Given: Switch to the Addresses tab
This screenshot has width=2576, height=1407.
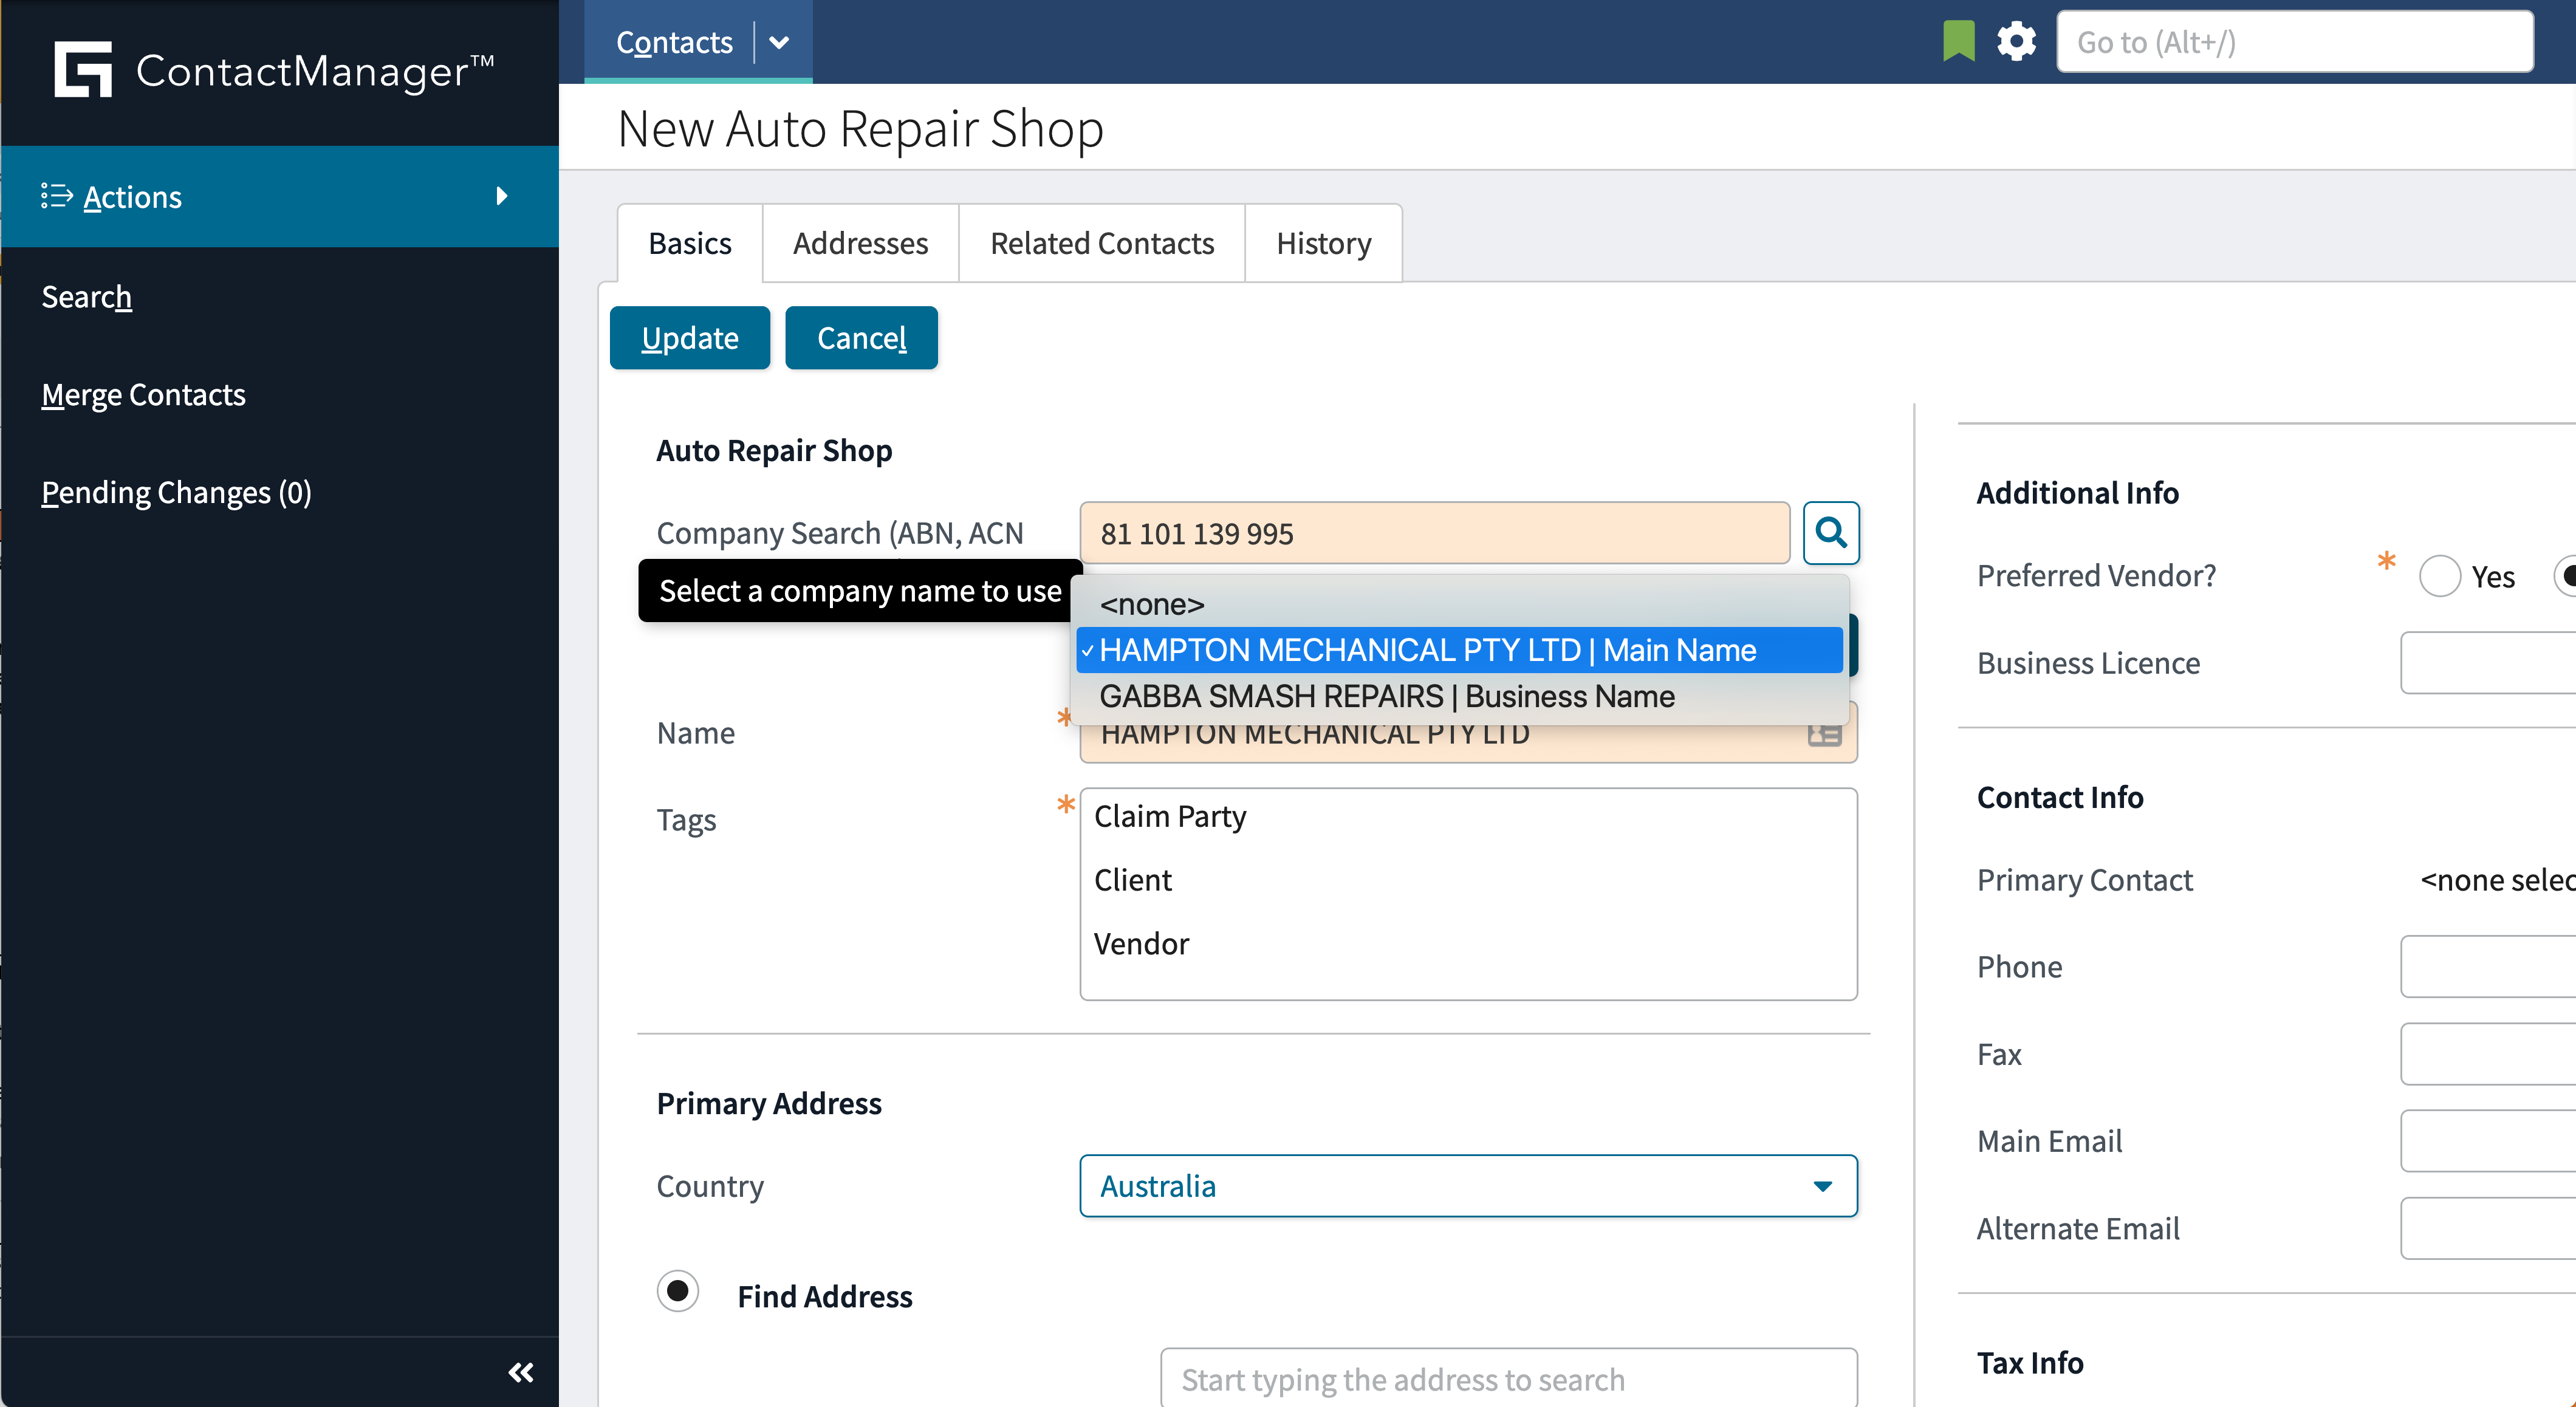Looking at the screenshot, I should click(x=860, y=243).
